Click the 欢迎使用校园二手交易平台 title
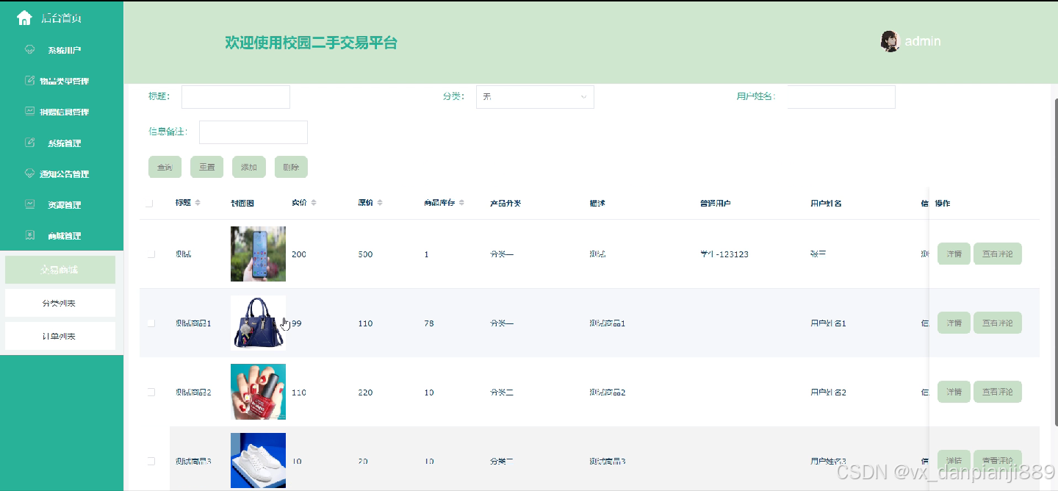The width and height of the screenshot is (1058, 491). pyautogui.click(x=311, y=43)
